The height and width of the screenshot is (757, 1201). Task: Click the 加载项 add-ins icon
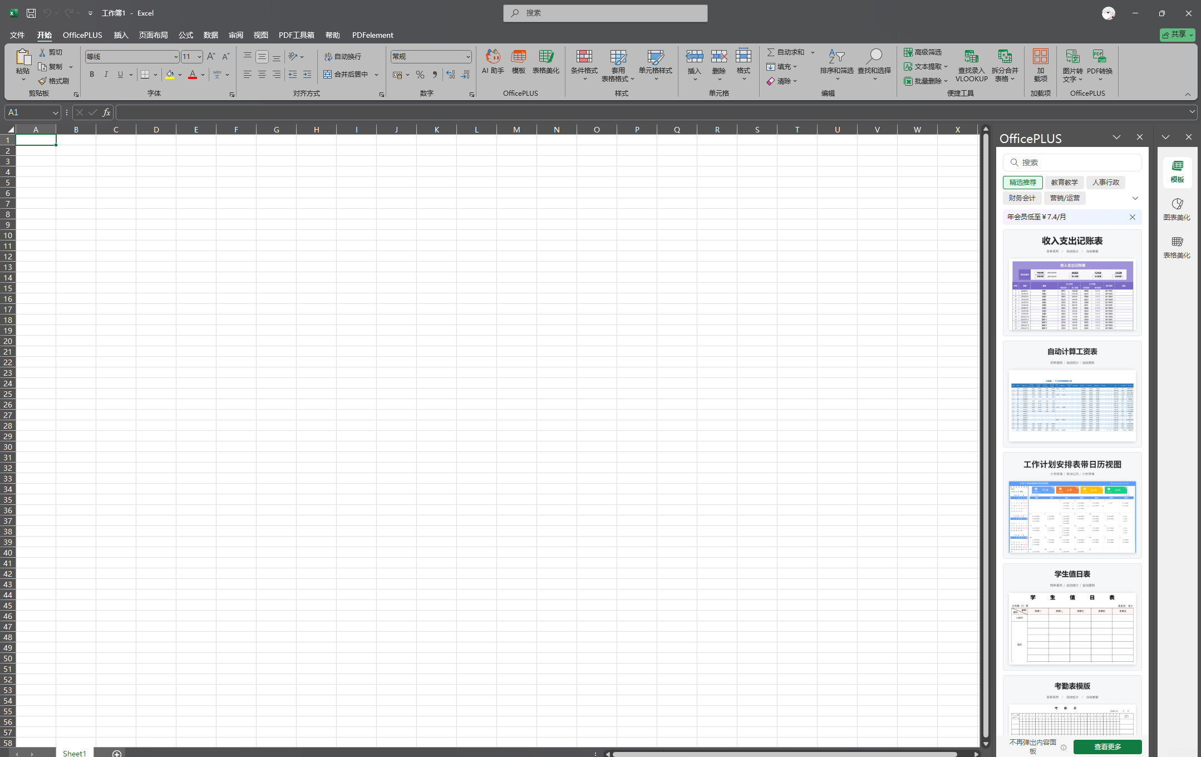[x=1041, y=65]
